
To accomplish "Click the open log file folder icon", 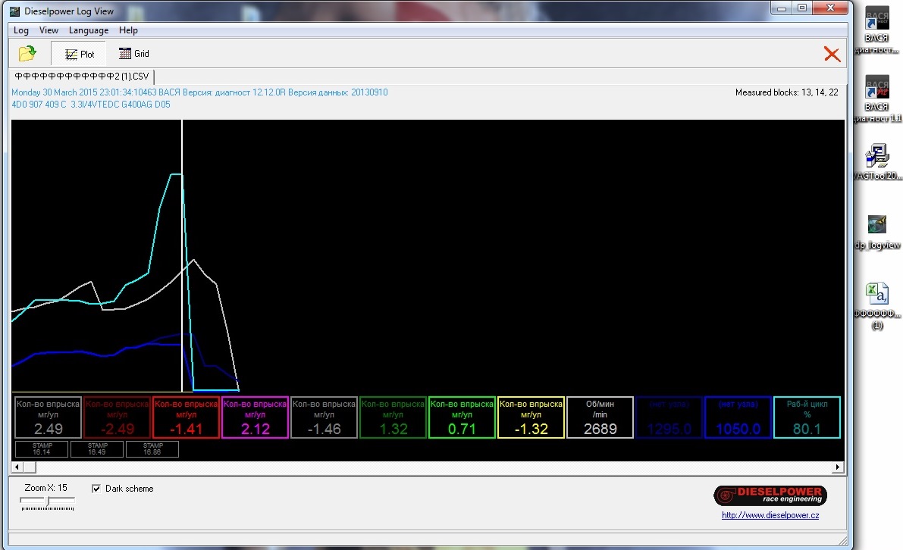I will coord(27,54).
